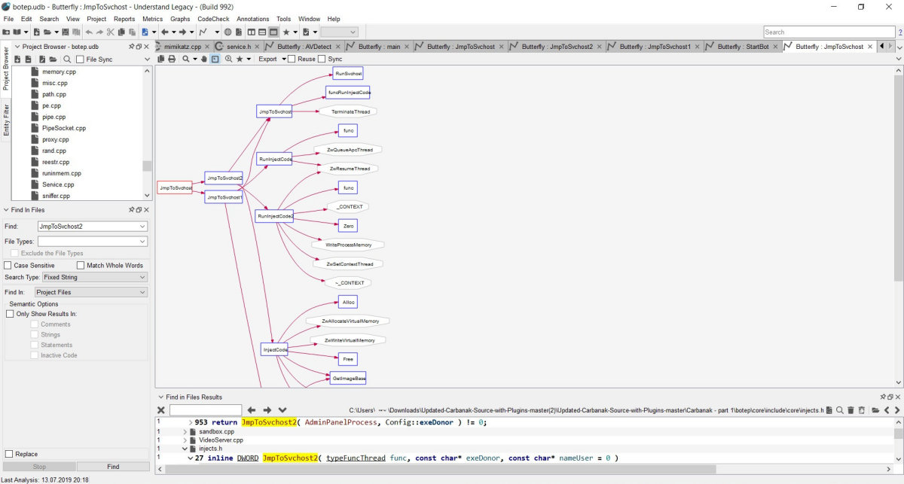The width and height of the screenshot is (904, 484).
Task: Enable the Case Sensitive checkbox
Action: 8,266
